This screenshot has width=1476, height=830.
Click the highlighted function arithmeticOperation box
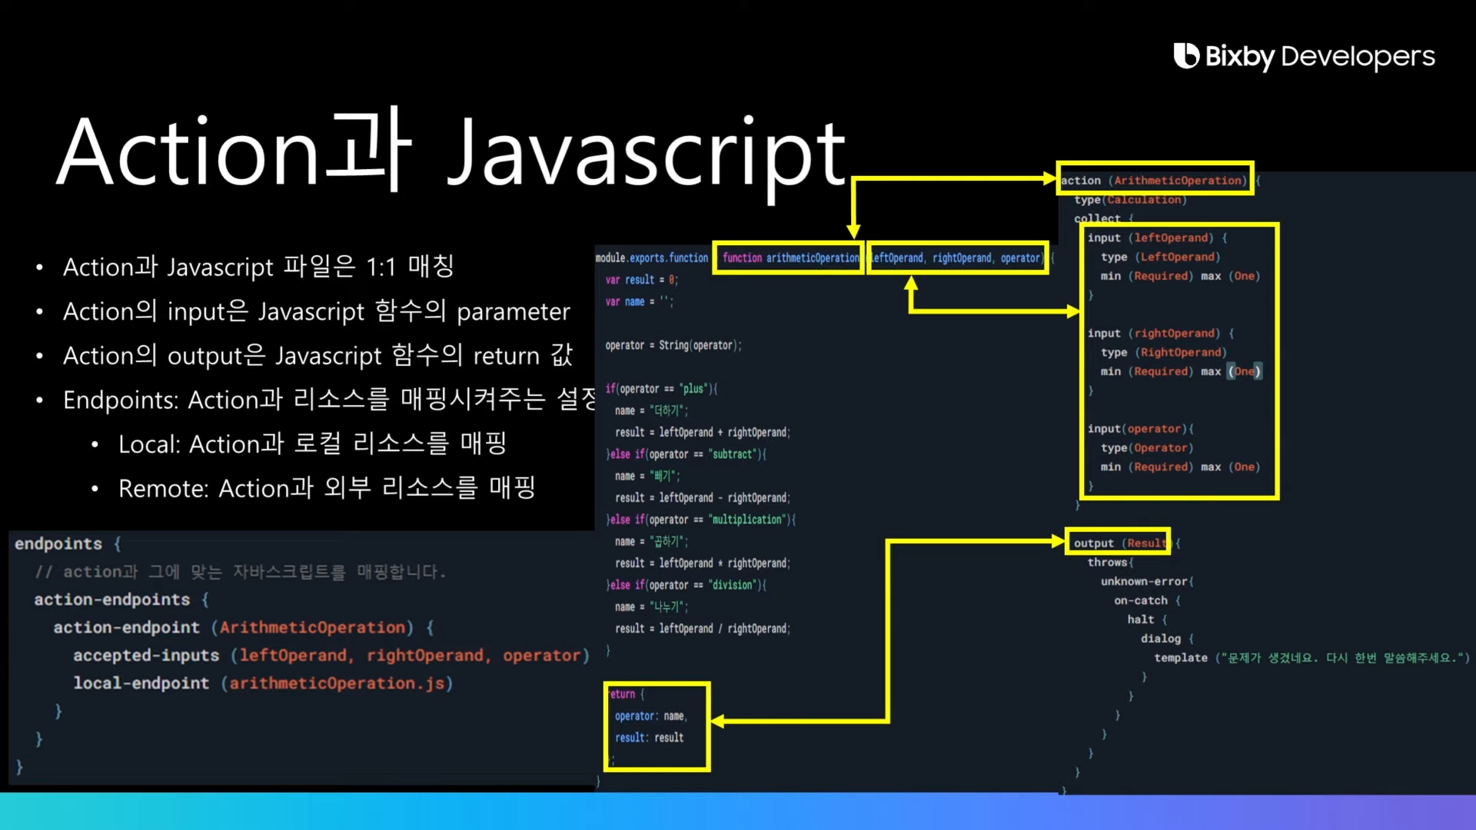tap(790, 257)
